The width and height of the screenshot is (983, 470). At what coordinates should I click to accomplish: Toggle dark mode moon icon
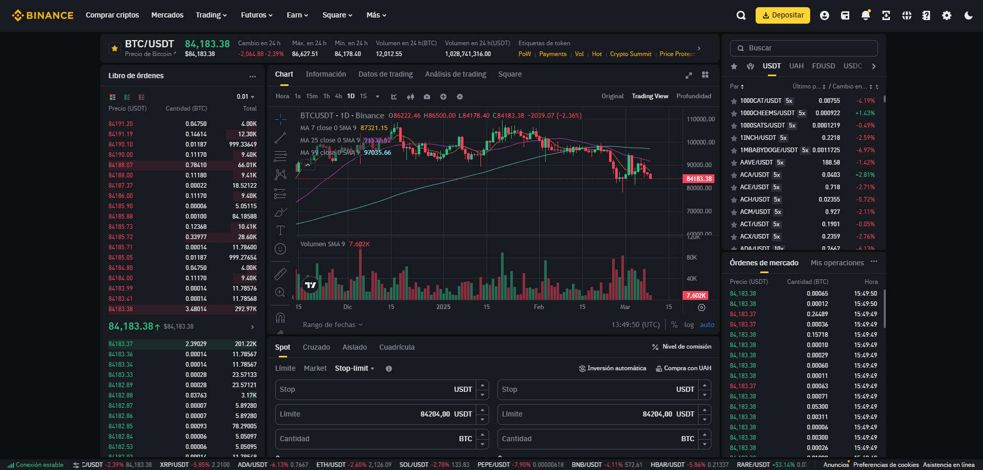(x=969, y=15)
